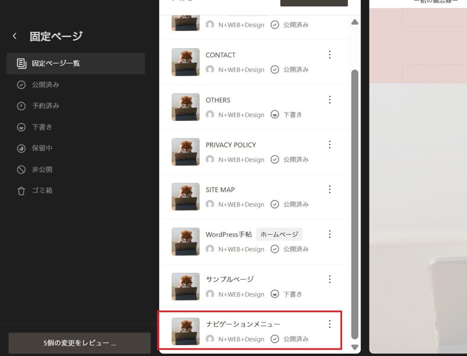Click the clock icon beside 予約済み

click(21, 106)
